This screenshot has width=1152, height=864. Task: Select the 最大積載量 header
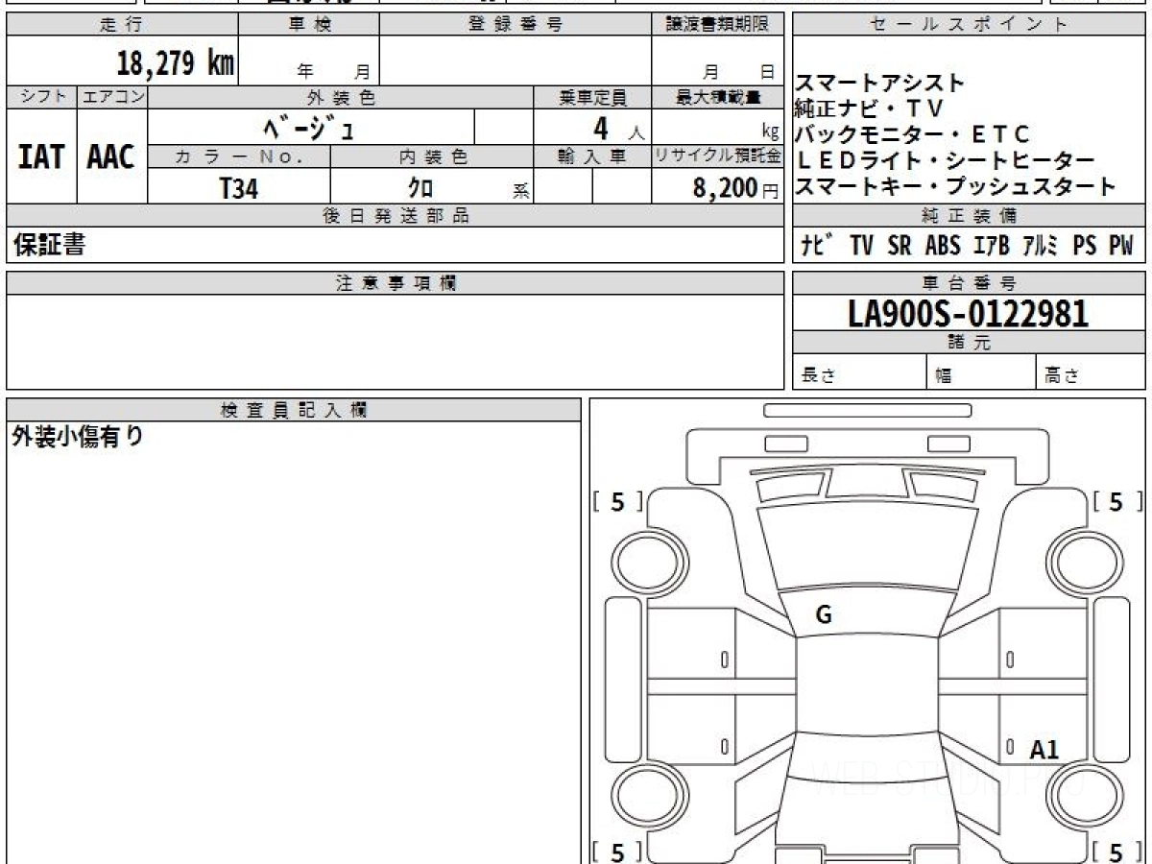coord(718,97)
